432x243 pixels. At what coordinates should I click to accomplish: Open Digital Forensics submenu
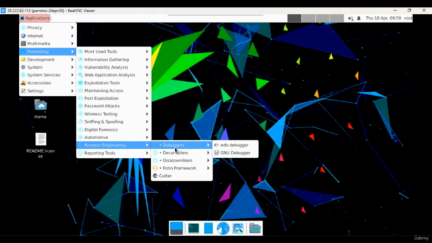tap(114, 130)
